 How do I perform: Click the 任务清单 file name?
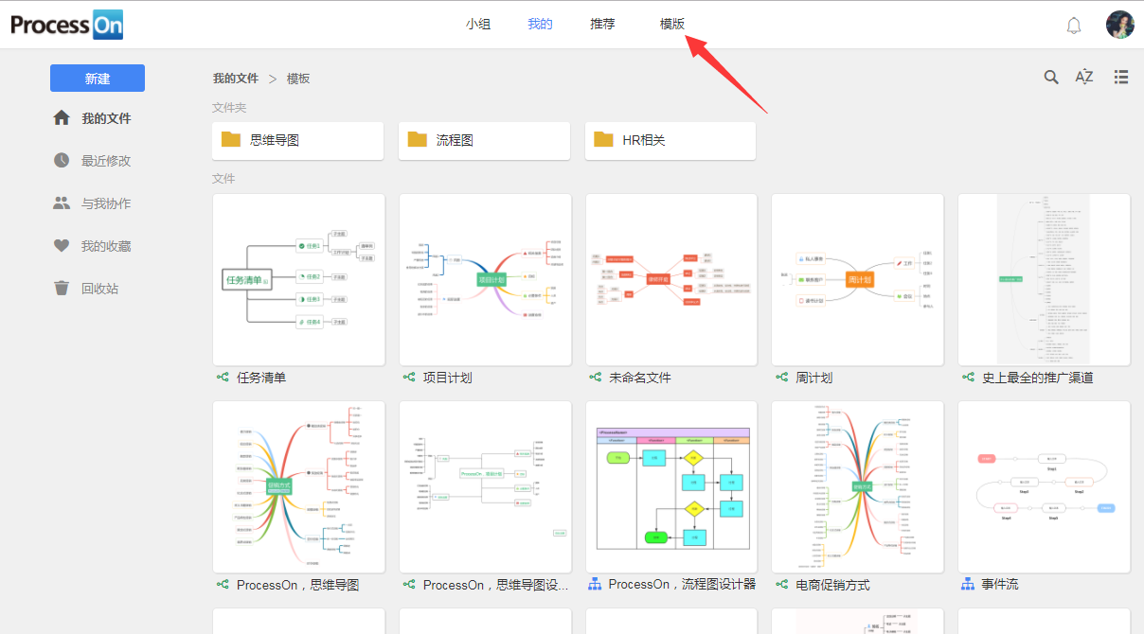tap(261, 378)
